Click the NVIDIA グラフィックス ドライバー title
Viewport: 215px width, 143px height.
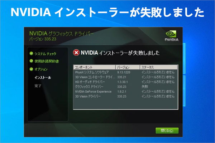61,34
